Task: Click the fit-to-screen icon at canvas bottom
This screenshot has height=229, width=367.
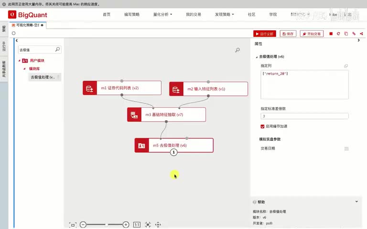Action: tap(73, 225)
